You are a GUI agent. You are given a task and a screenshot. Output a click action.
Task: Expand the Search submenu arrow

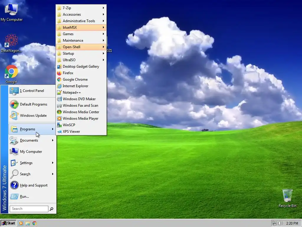tap(52, 174)
